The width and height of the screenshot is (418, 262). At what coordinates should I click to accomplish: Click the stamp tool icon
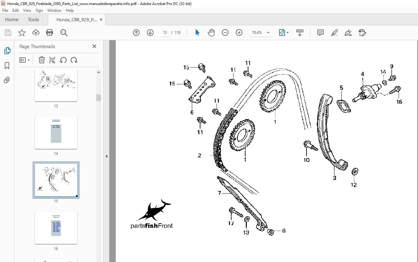pos(362,33)
